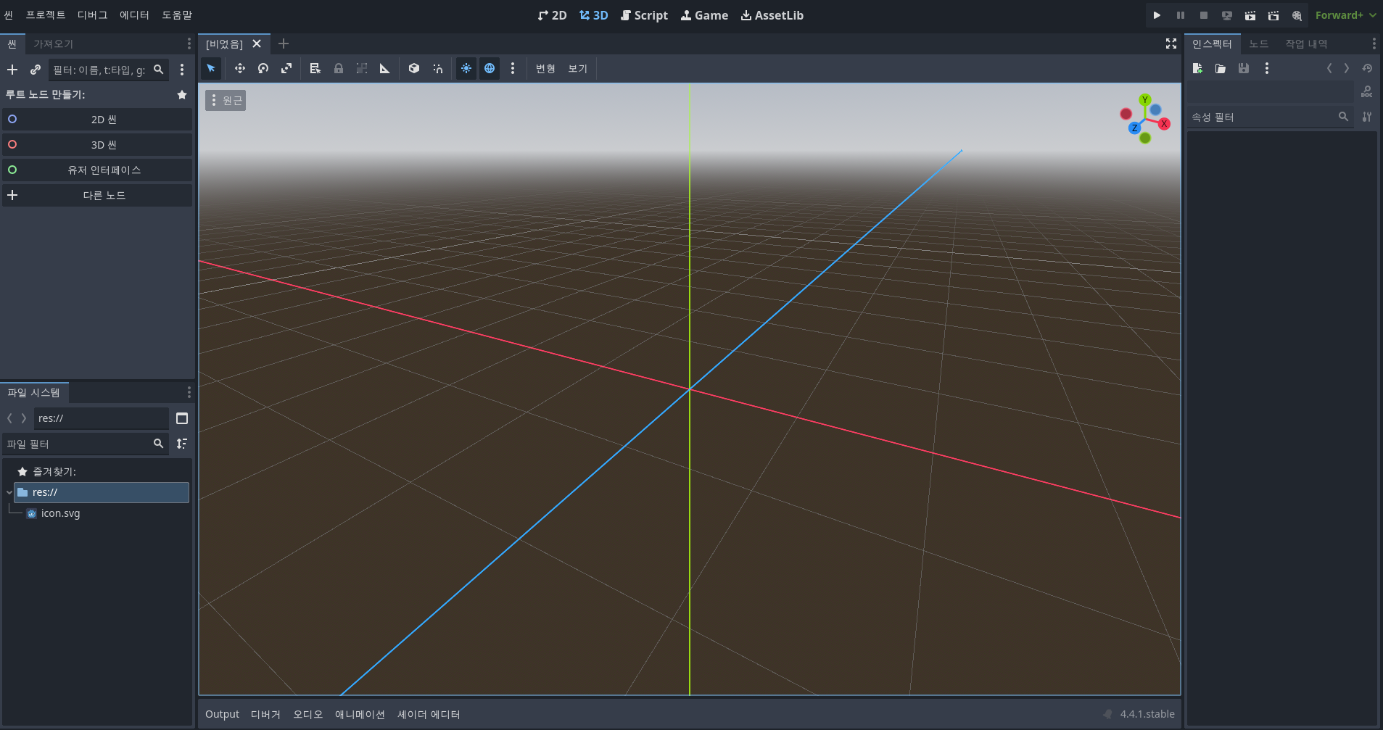Run a specific scene clapper icon
The width and height of the screenshot is (1383, 730).
[x=1273, y=15]
